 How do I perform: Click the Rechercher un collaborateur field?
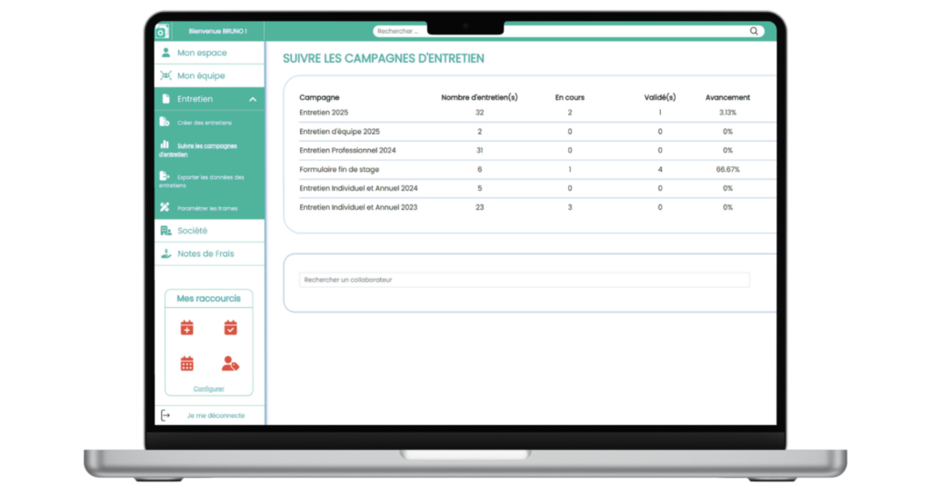click(x=524, y=280)
